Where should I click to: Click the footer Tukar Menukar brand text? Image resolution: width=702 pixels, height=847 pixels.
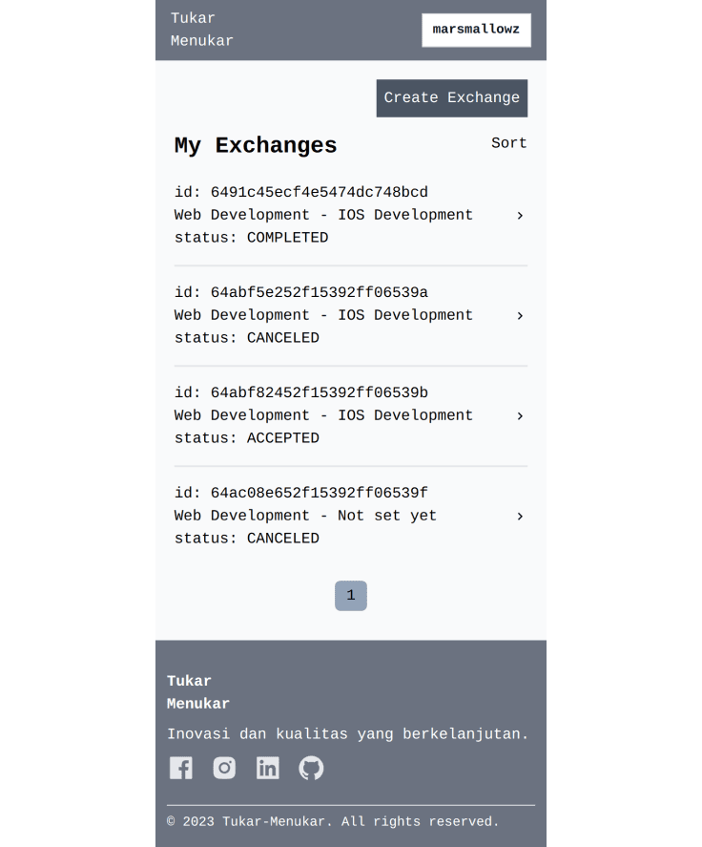198,692
